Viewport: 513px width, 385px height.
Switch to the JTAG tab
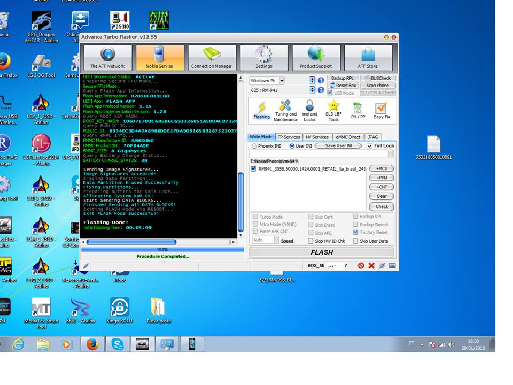tap(372, 137)
